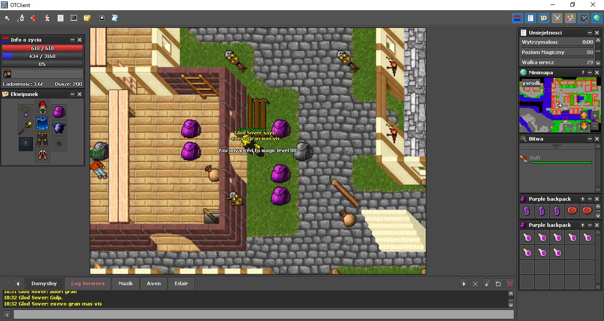
Task: Go up a level in first Purple backpack
Action: pos(583,199)
